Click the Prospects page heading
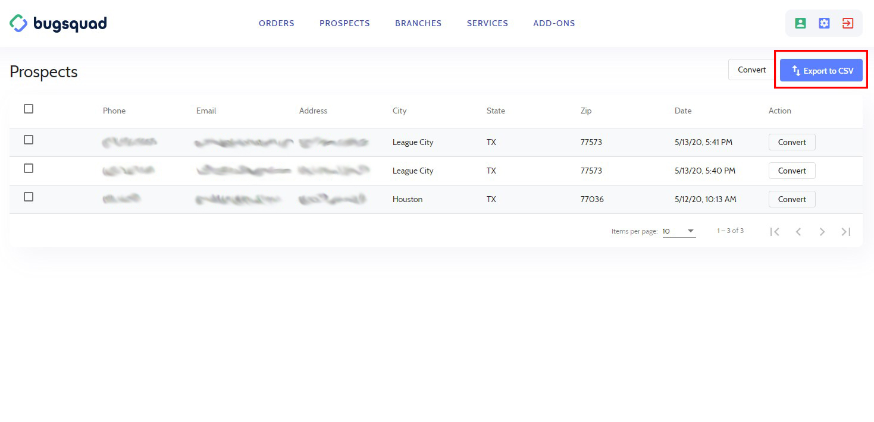 43,71
